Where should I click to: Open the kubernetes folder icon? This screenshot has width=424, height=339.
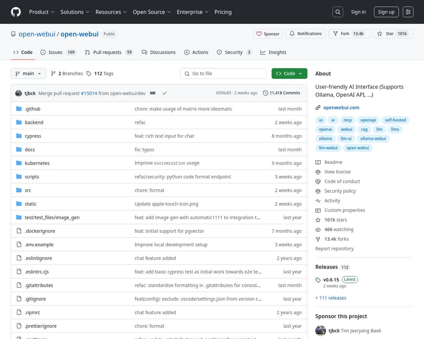click(x=19, y=163)
